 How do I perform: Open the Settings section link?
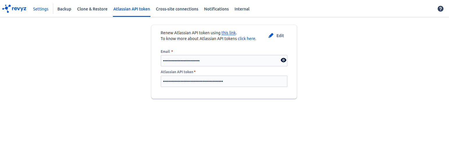tap(41, 9)
